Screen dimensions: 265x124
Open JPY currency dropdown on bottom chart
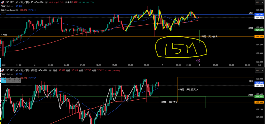pyautogui.click(x=259, y=70)
